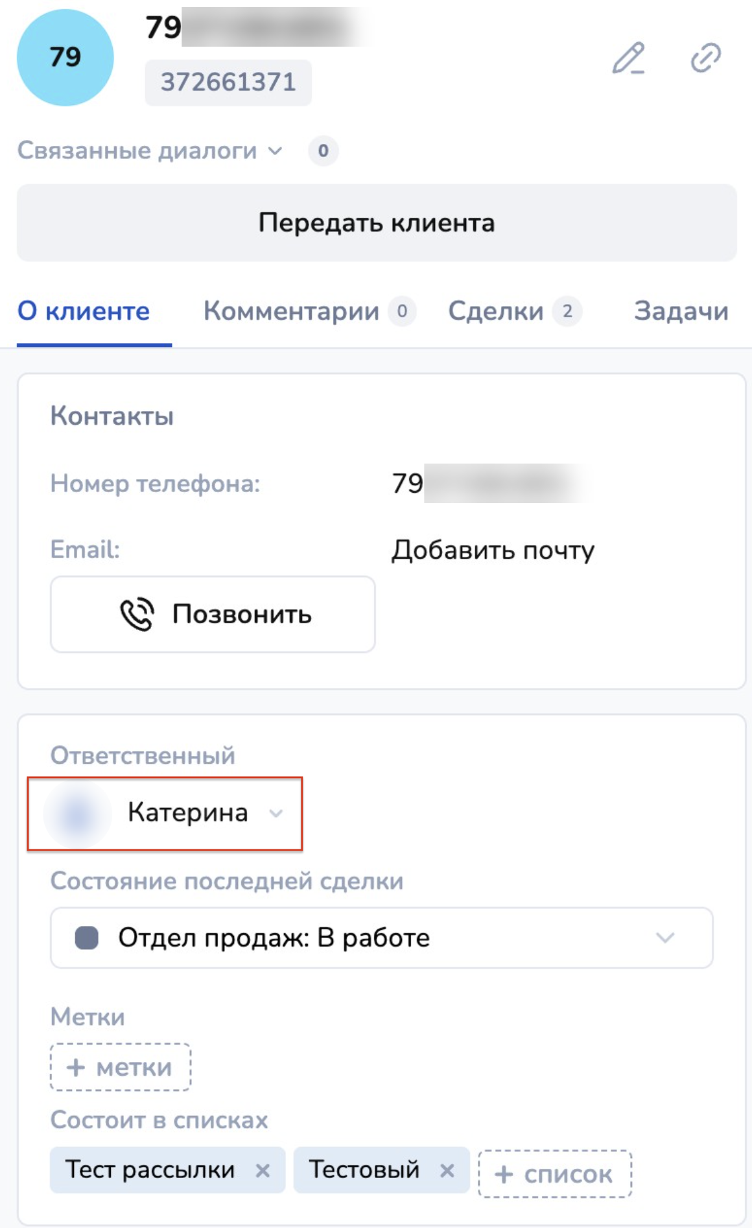Screen dimensions: 752x1228
Task: Remove the Тест рассылки list tag
Action: point(263,1170)
